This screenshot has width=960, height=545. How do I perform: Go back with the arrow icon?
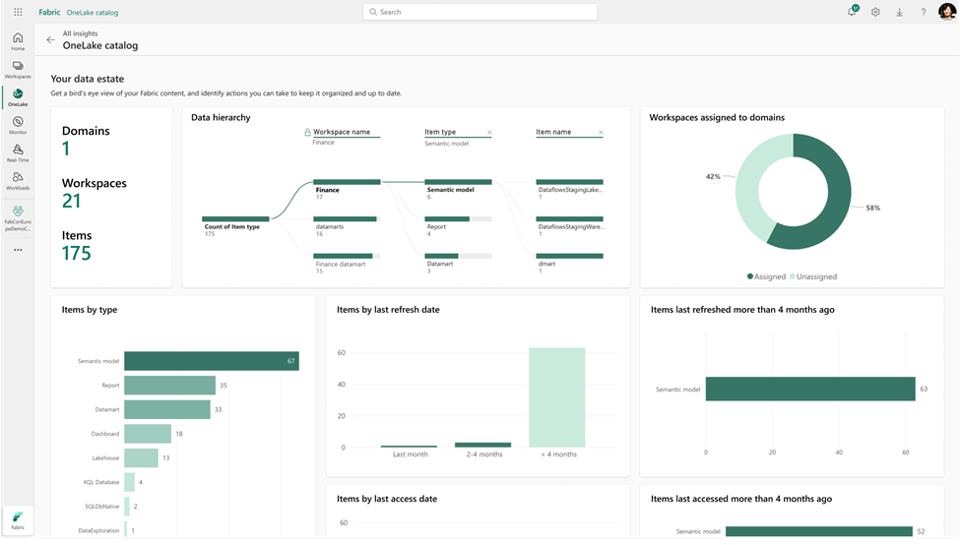pos(51,39)
